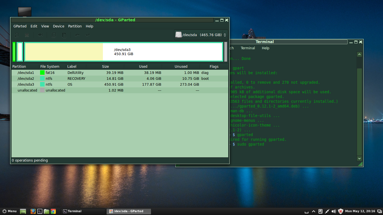Select the /dev/sda3 partition row
This screenshot has height=215, width=383.
pos(120,84)
